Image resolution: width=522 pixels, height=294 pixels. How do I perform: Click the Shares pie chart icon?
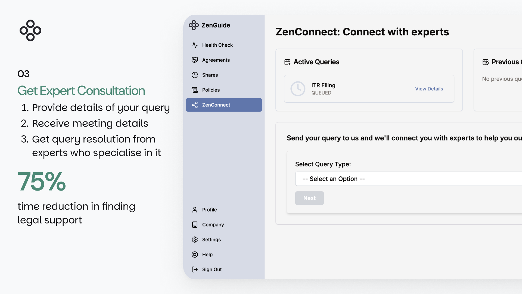pos(195,75)
